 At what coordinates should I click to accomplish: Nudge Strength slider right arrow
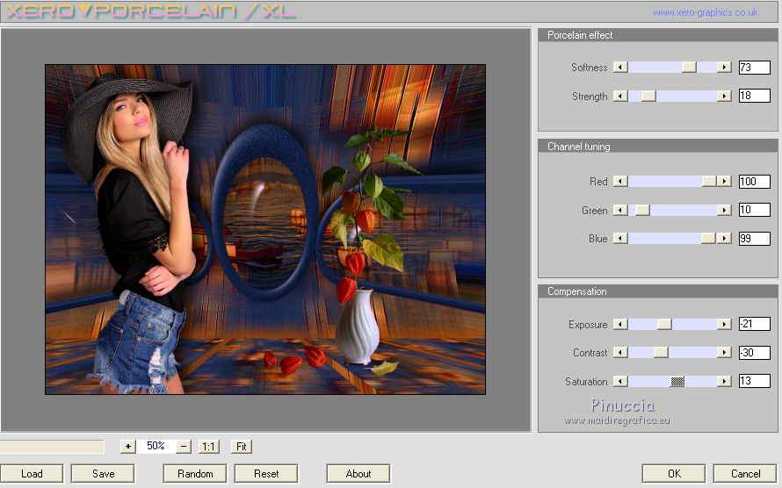pos(724,97)
